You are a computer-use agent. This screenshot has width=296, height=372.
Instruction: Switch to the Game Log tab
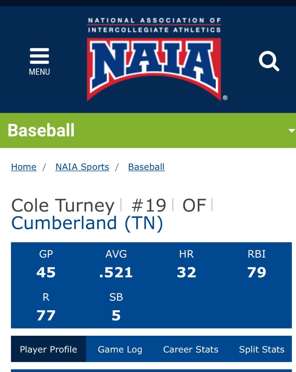pos(120,349)
